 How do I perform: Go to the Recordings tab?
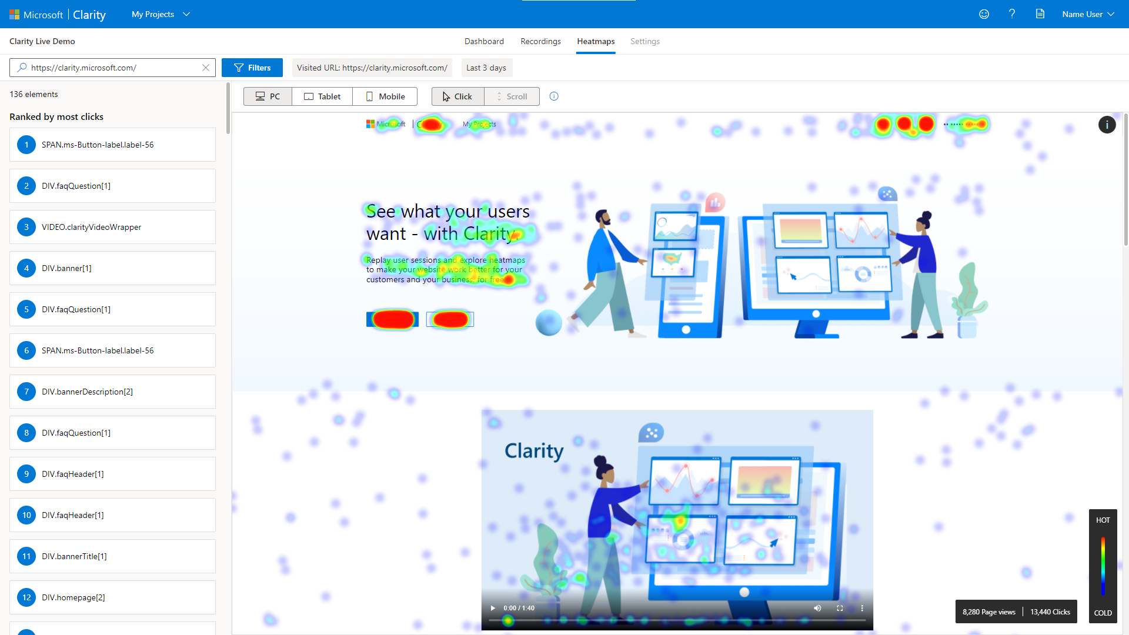[540, 41]
